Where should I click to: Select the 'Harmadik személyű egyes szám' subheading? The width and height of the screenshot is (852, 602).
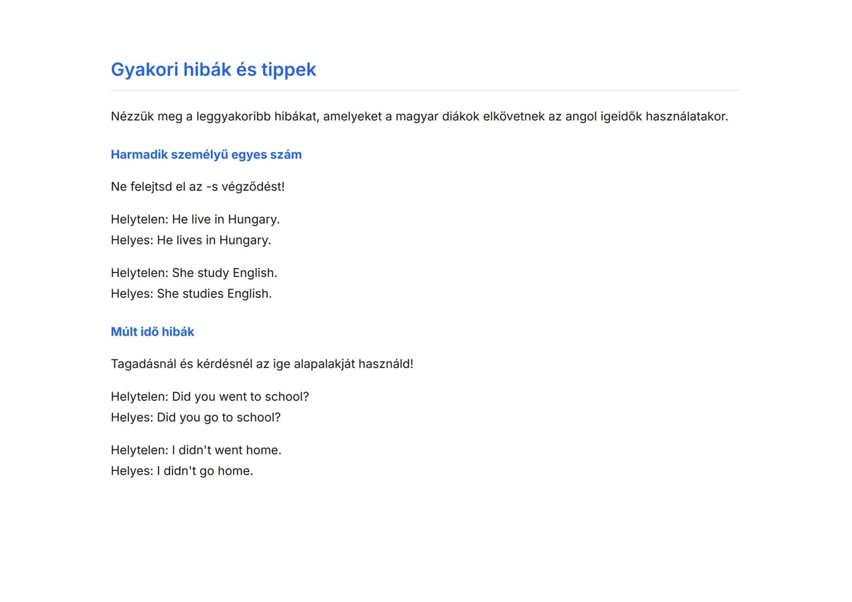coord(206,154)
